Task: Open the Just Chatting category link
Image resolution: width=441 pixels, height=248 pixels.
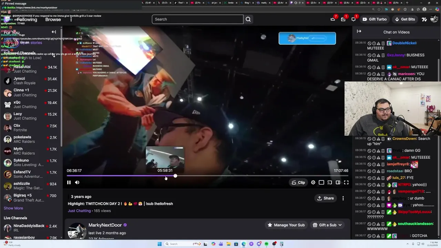Action: pos(79,211)
